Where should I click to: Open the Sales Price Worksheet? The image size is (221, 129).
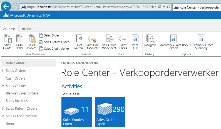coord(109,42)
